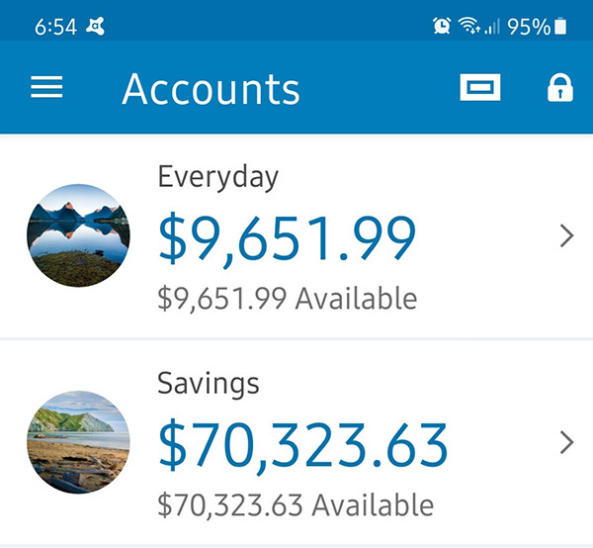Screen dimensions: 593x548
Task: Tap the battery icon in status bar
Action: click(x=560, y=26)
